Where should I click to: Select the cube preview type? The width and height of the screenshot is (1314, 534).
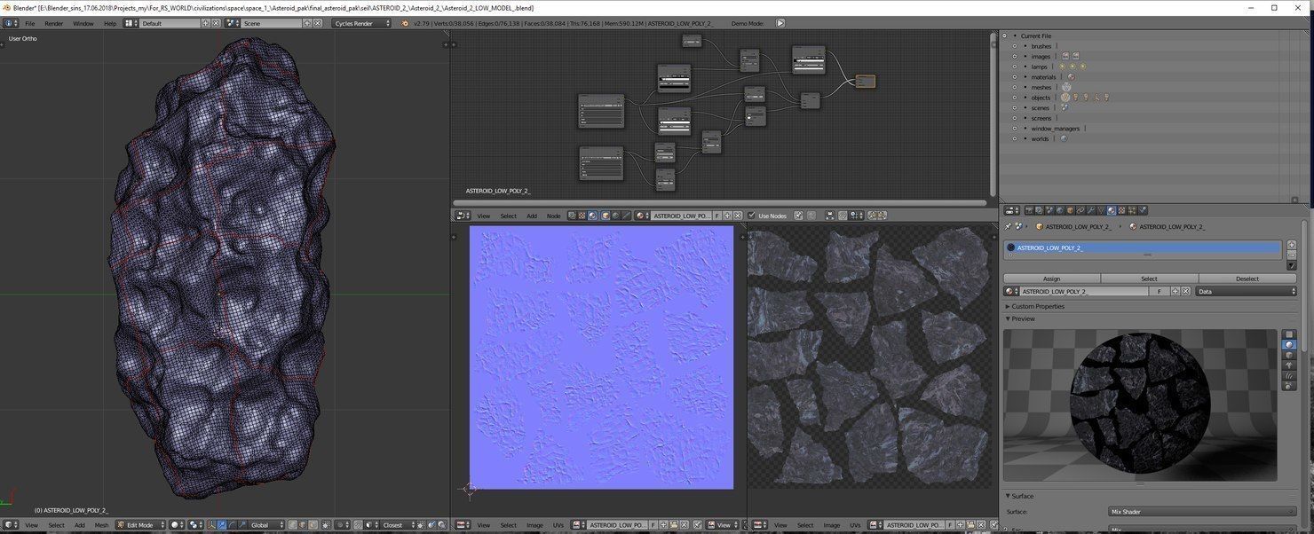coord(1289,355)
